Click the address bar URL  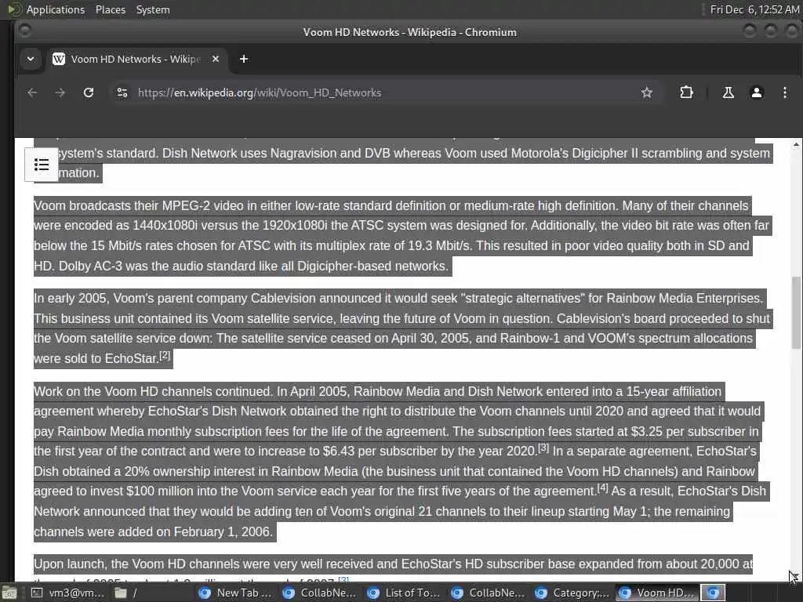[x=260, y=92]
